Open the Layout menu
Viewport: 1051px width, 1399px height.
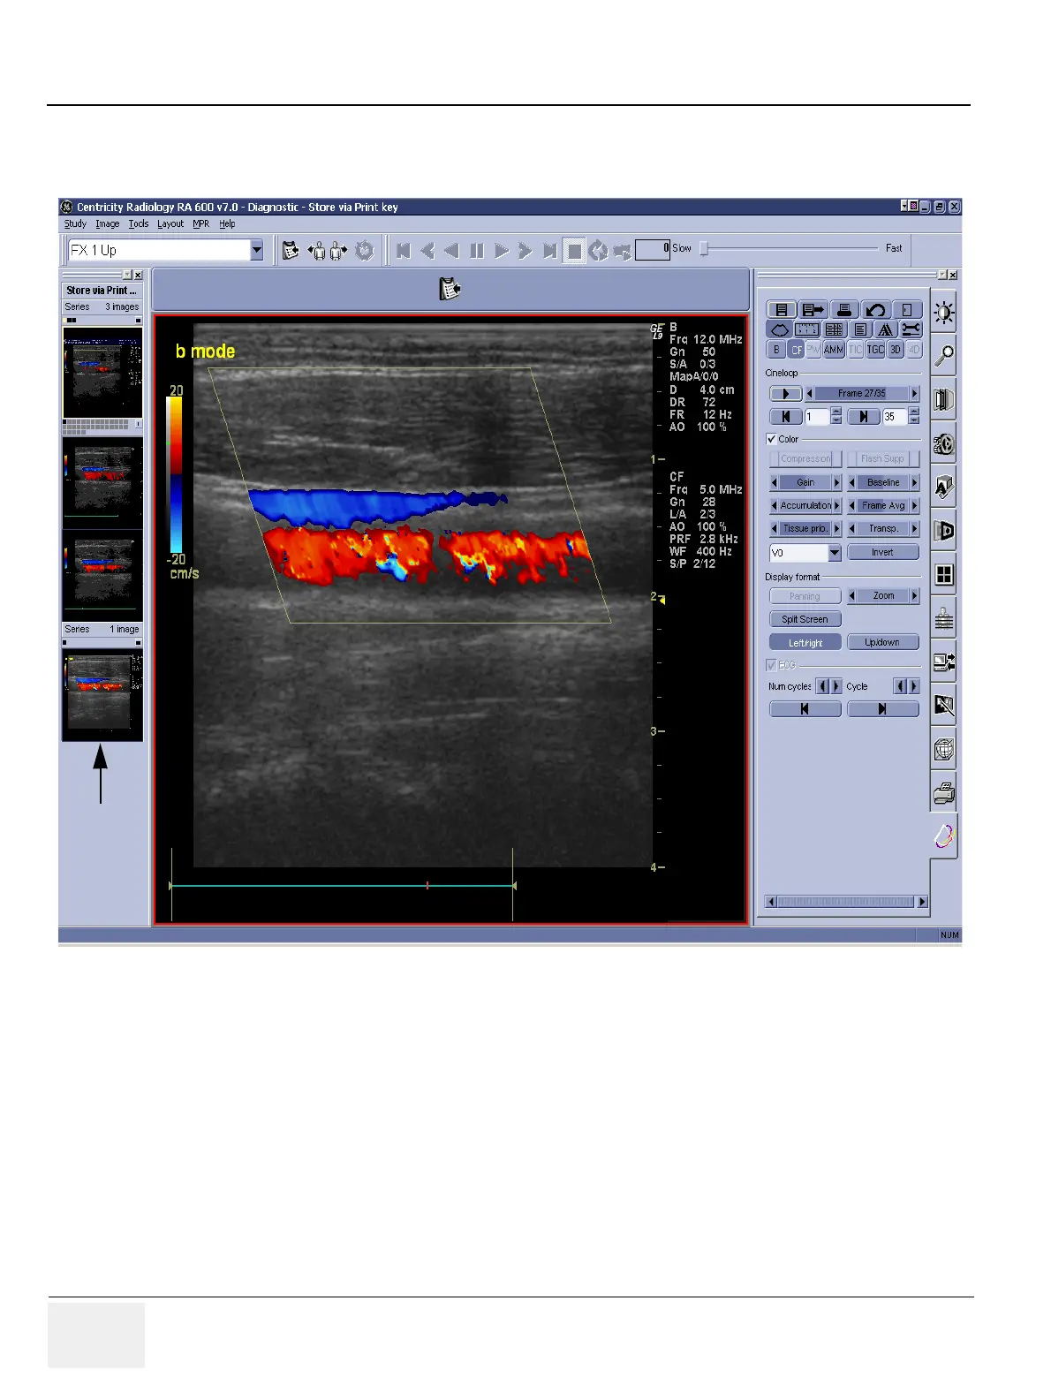coord(170,223)
